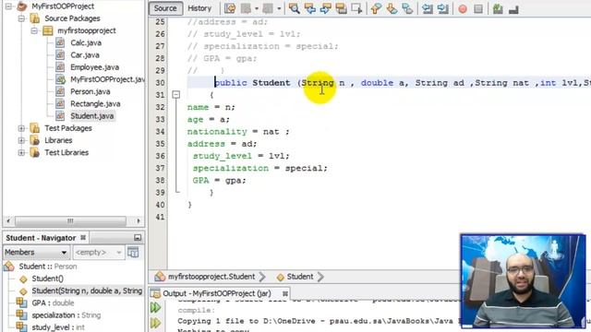
Task: Select Libraries folder
Action: pos(58,140)
